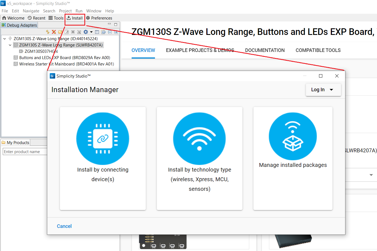Collapse the ZGM130S (SLWRB4207A) tree node
The width and height of the screenshot is (377, 251).
[10, 45]
